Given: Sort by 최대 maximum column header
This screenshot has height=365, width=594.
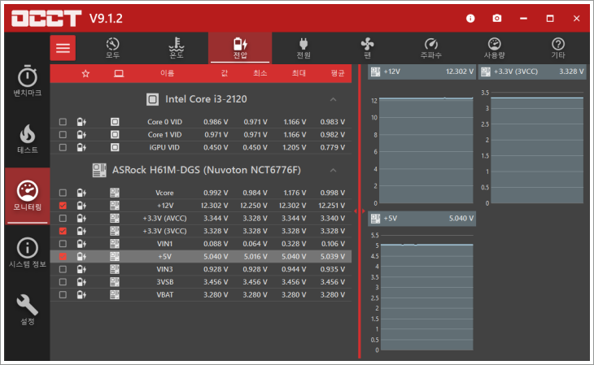Looking at the screenshot, I should [299, 73].
